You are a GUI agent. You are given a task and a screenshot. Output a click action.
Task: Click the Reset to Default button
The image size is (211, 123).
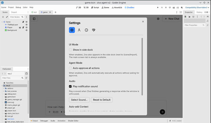click(102, 100)
